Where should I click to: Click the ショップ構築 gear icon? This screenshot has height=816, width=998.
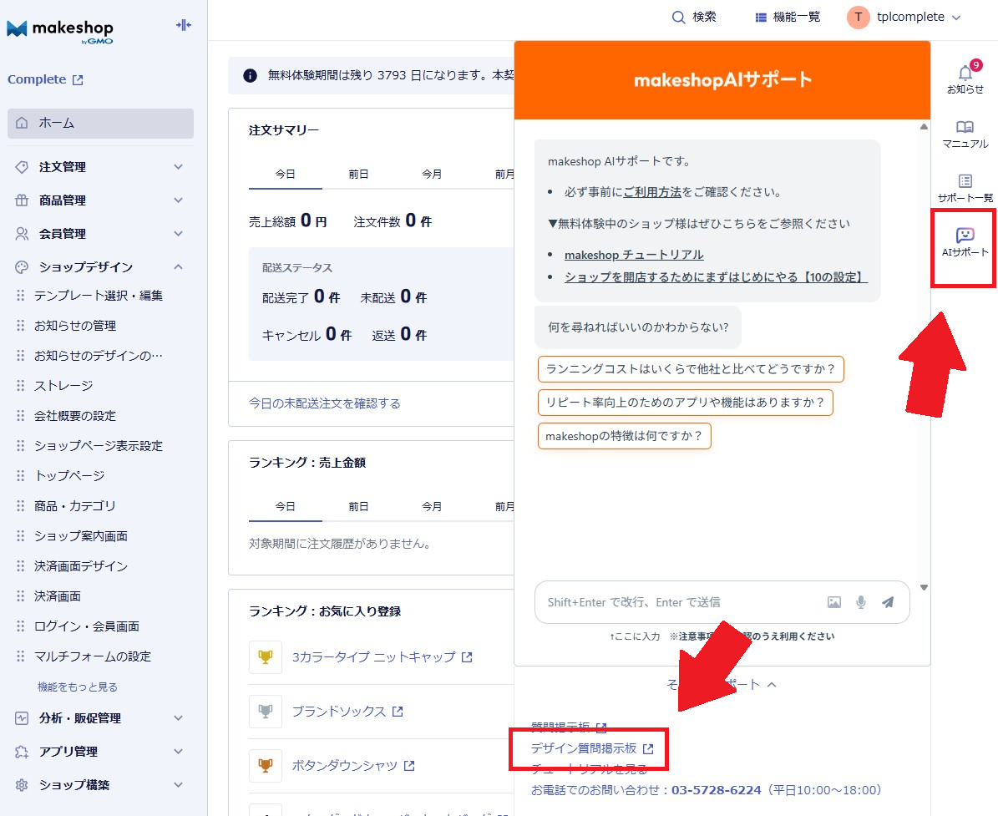coord(22,785)
